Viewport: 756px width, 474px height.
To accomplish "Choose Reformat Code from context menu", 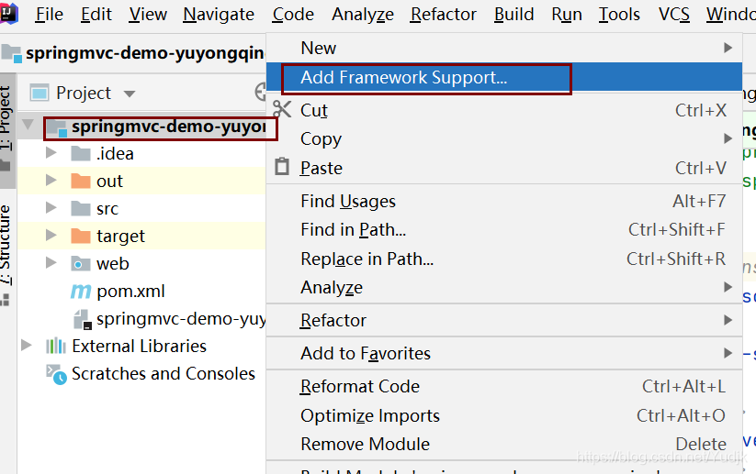I will click(360, 387).
